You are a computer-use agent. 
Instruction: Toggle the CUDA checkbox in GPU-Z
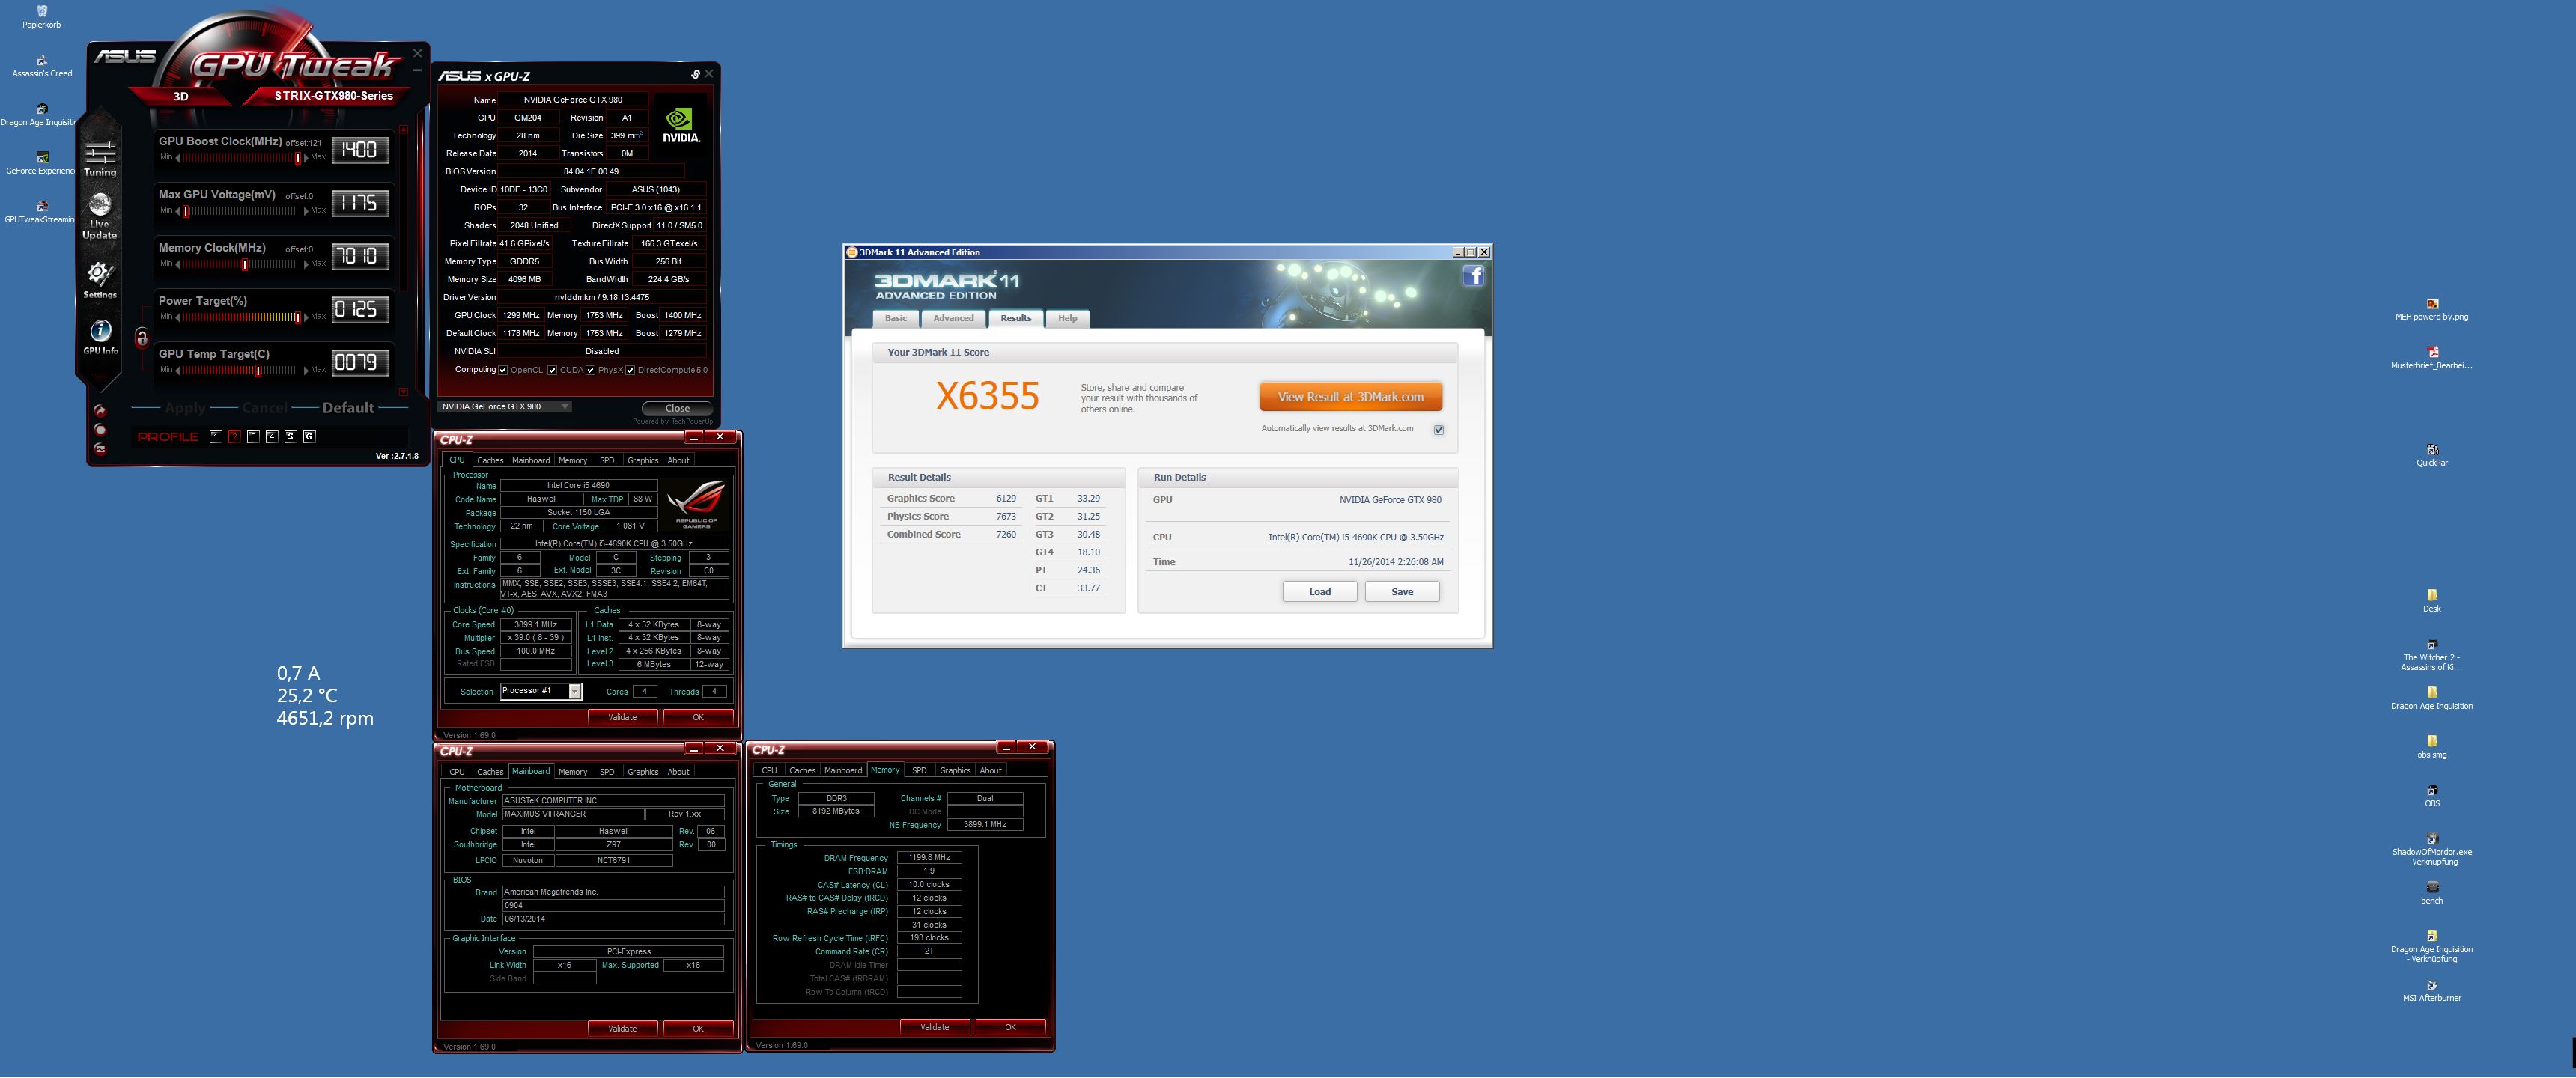(x=552, y=370)
